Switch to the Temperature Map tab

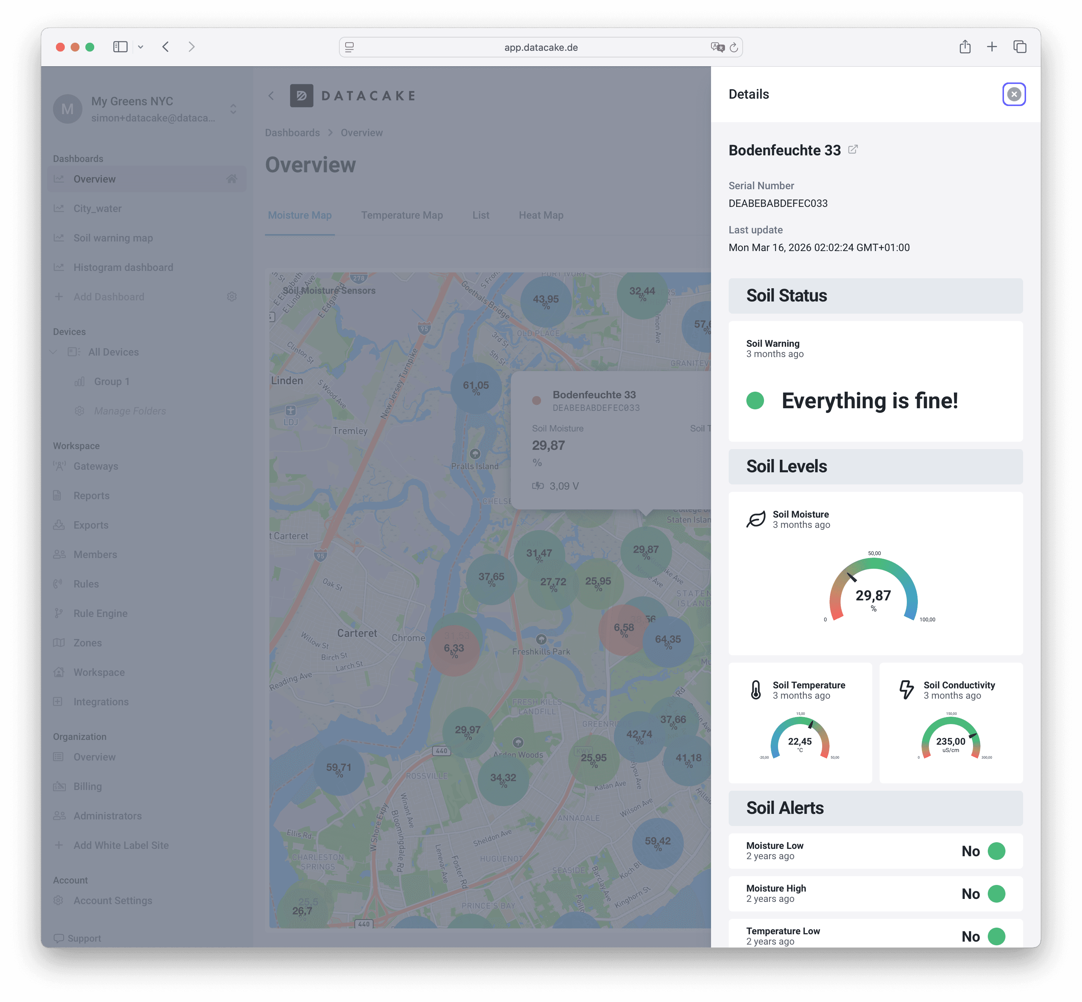(x=402, y=215)
